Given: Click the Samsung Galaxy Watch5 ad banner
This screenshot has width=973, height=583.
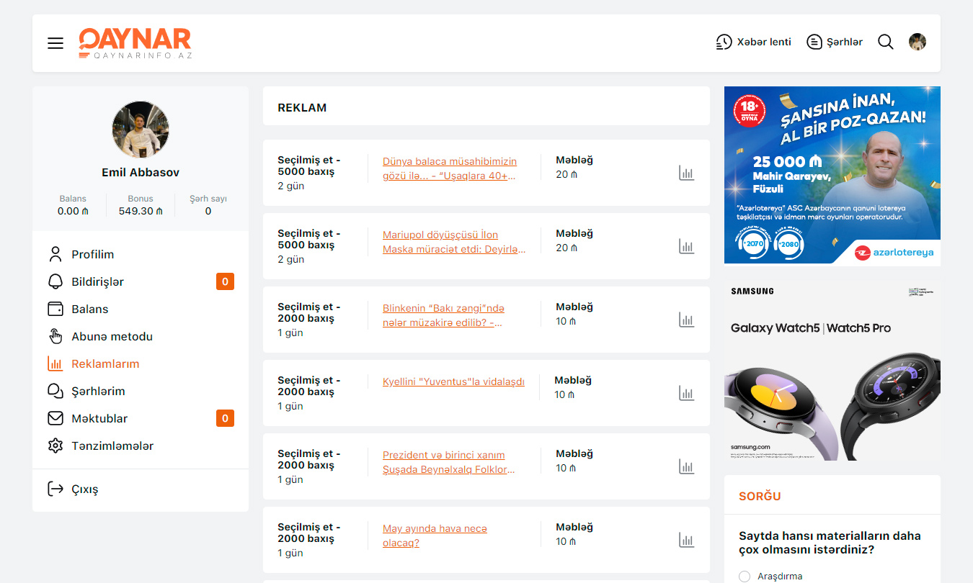Looking at the screenshot, I should (832, 371).
